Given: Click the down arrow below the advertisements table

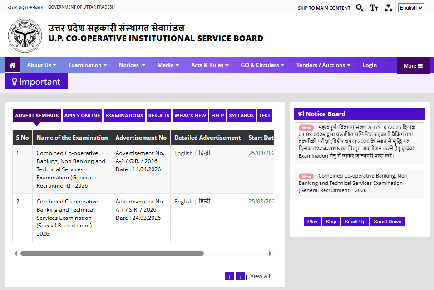Looking at the screenshot, I should point(240,276).
